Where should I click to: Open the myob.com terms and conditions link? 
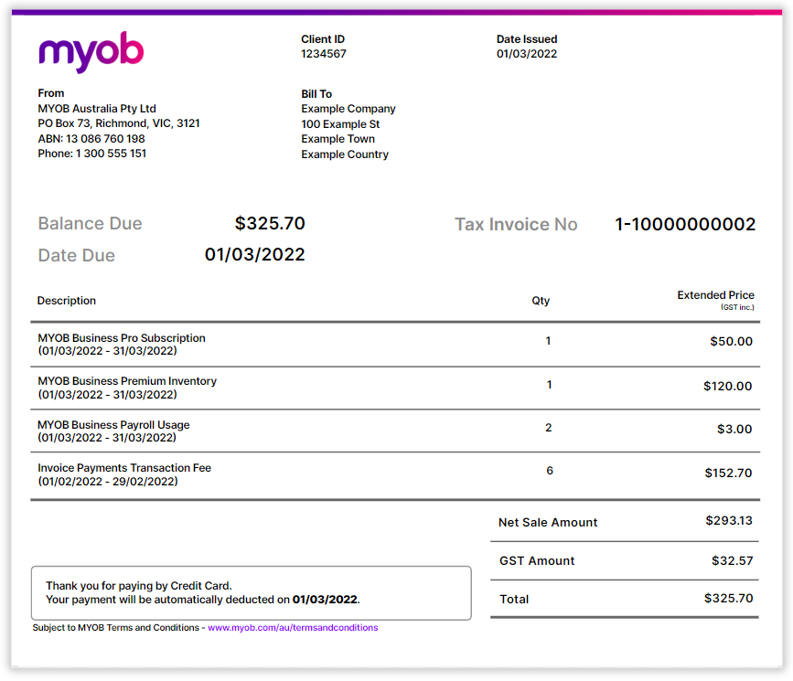293,628
